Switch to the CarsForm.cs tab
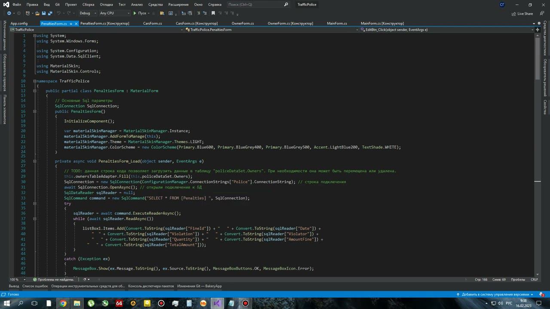Image resolution: width=550 pixels, height=309 pixels. [153, 23]
